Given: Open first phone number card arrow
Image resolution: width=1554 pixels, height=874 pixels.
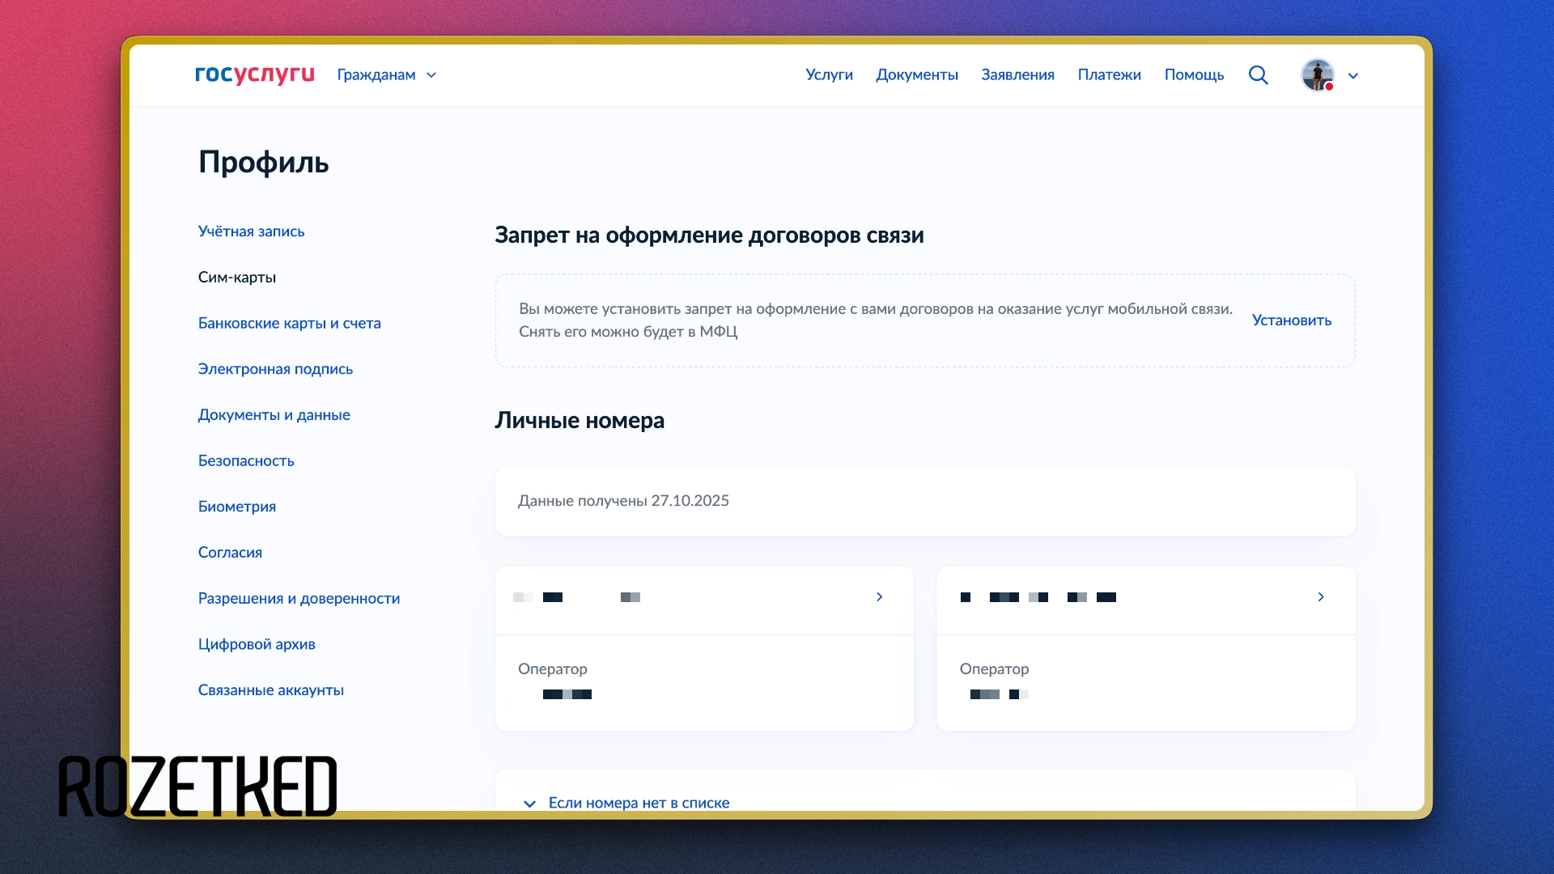Looking at the screenshot, I should point(880,597).
